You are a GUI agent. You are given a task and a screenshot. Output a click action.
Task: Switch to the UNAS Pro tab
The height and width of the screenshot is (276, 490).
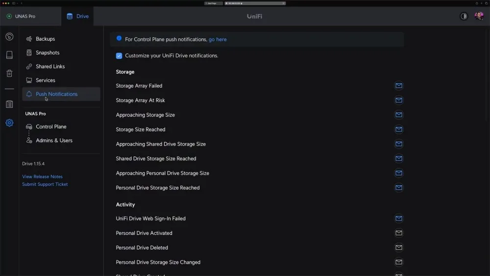(x=30, y=16)
